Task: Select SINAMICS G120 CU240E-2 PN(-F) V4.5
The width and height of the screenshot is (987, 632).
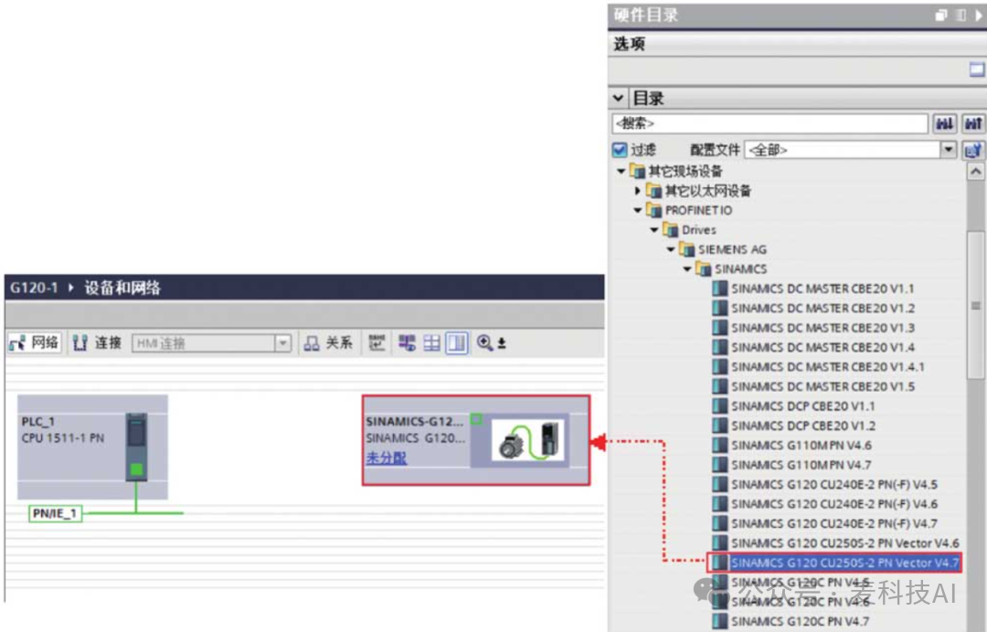Action: (834, 484)
